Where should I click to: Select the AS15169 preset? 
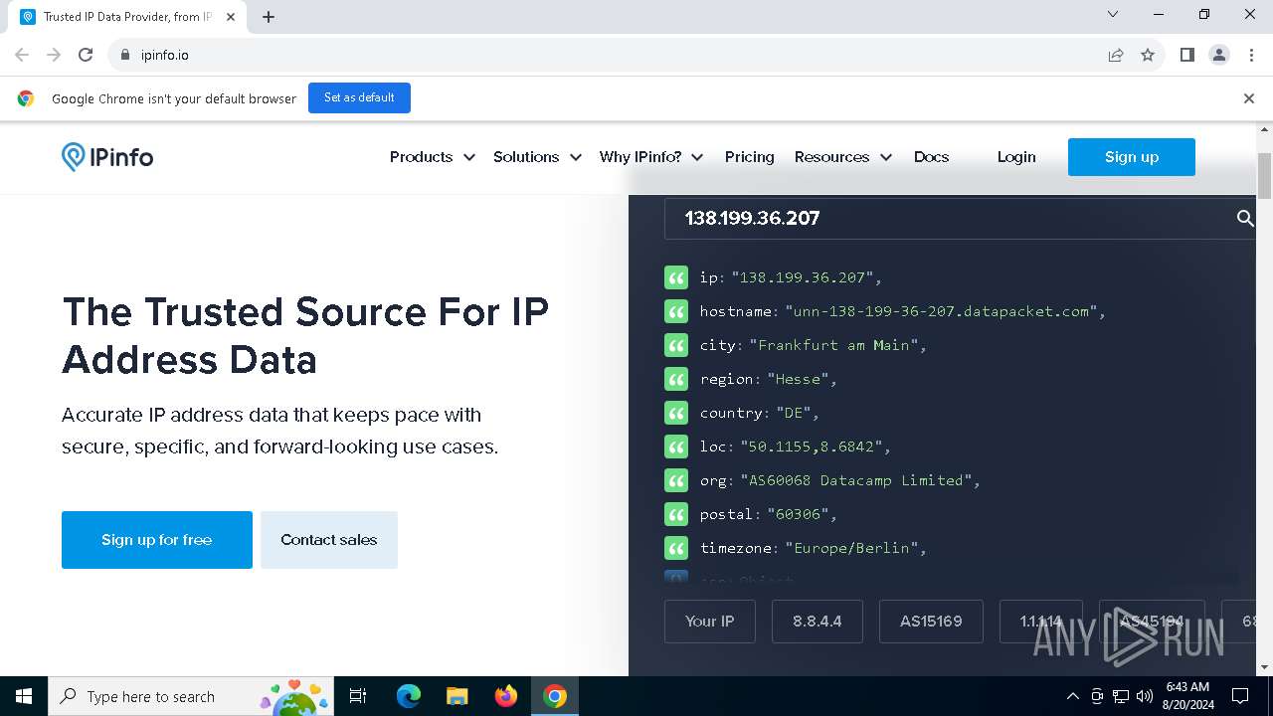click(931, 622)
